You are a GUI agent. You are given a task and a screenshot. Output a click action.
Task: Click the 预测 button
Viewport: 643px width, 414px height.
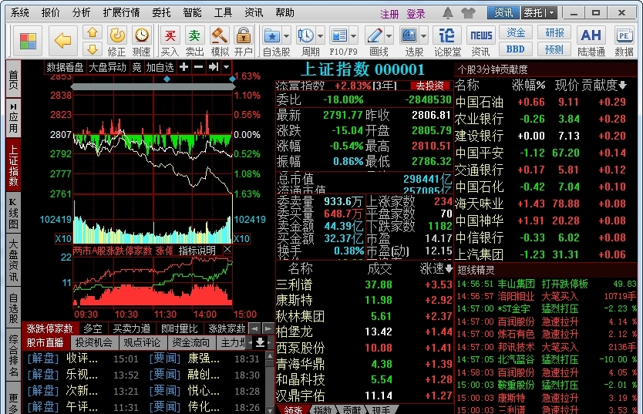[x=555, y=49]
